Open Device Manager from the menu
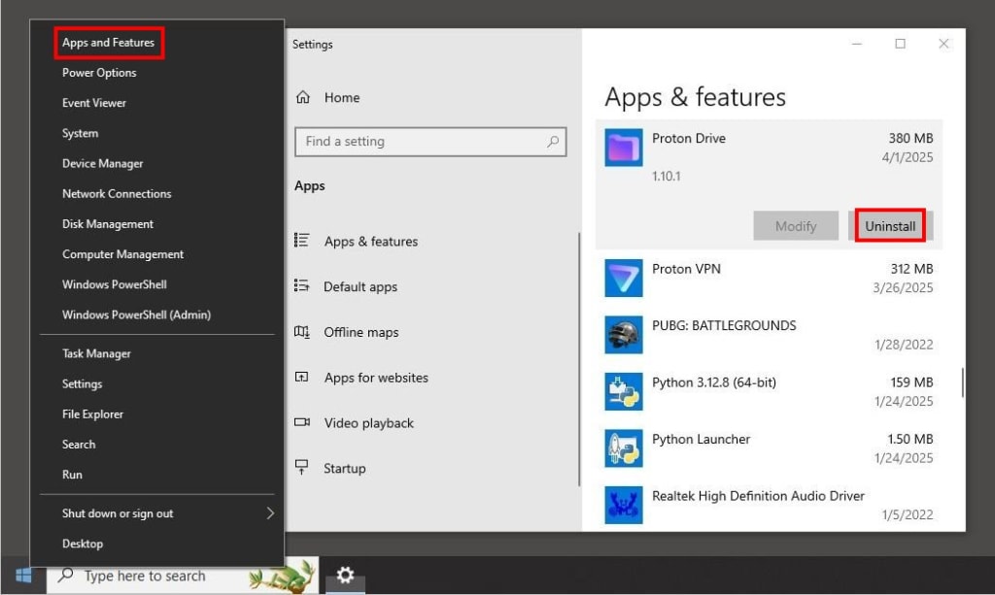Screen dimensions: 995x595 coord(102,163)
